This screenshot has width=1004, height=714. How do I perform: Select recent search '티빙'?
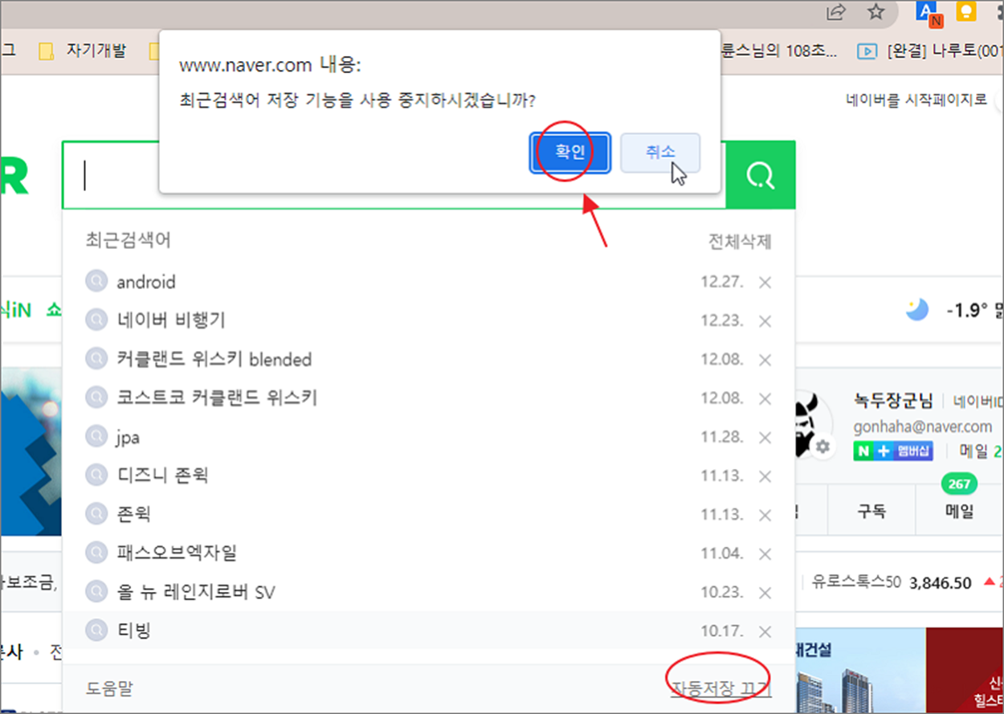click(133, 630)
